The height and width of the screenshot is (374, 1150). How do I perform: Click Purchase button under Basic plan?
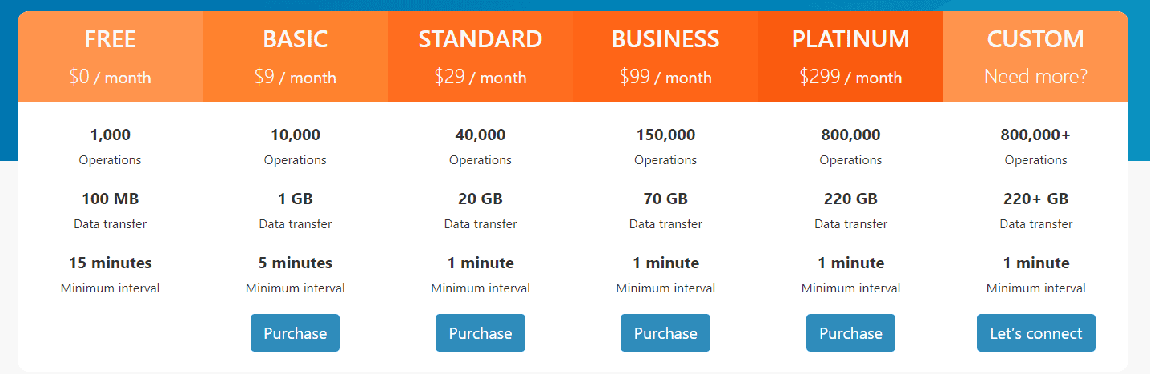coord(295,333)
